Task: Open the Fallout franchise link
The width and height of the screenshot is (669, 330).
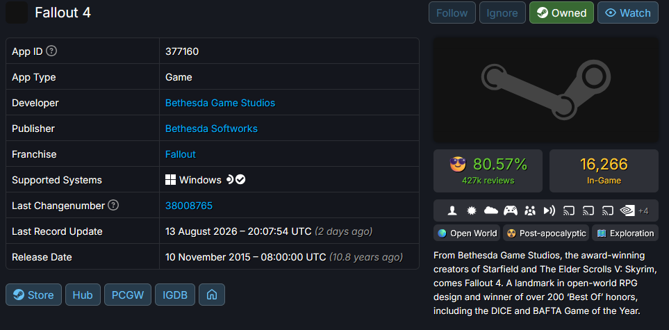Action: pyautogui.click(x=181, y=154)
